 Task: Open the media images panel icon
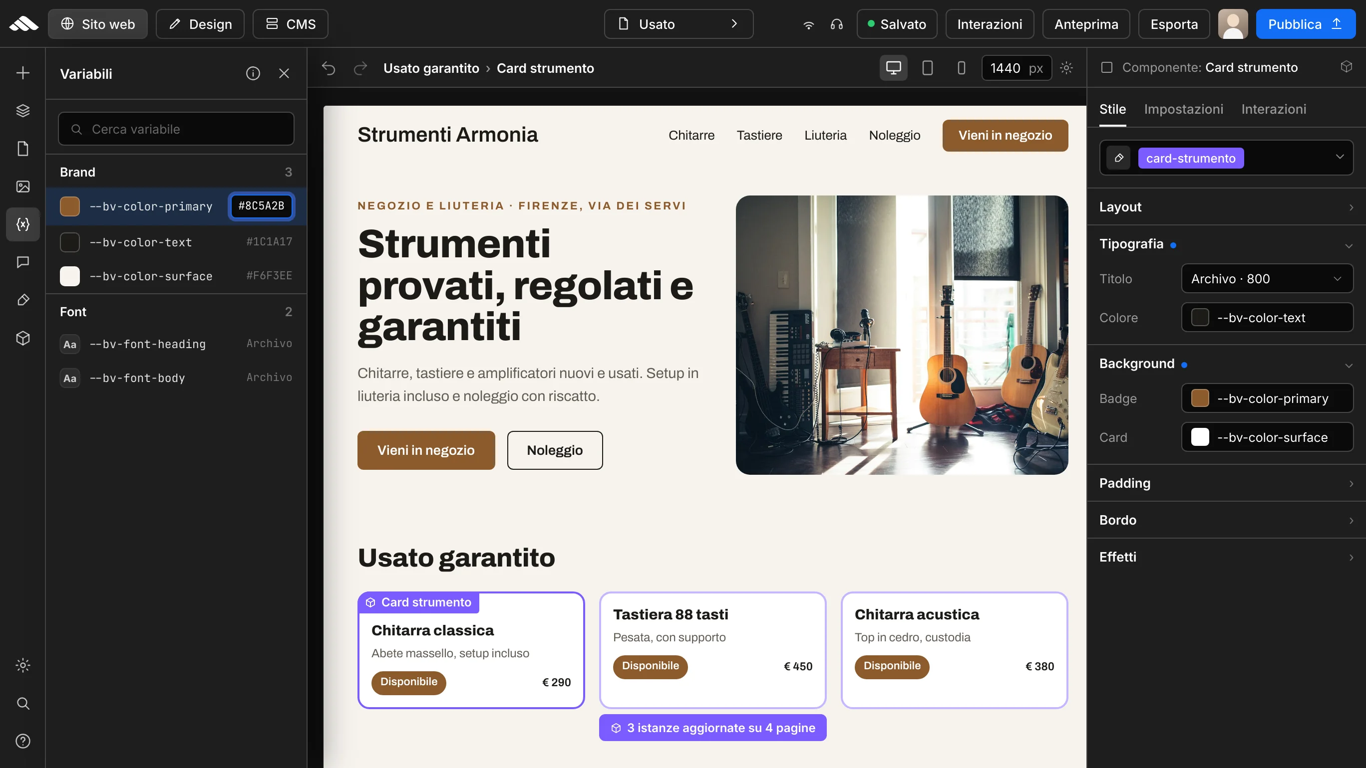click(x=23, y=187)
